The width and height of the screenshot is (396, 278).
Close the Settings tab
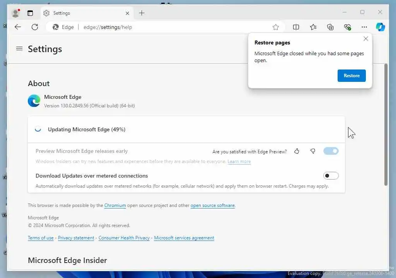(127, 13)
